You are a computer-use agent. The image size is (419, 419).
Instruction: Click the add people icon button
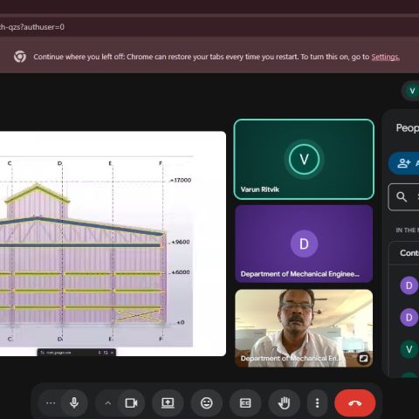pyautogui.click(x=404, y=163)
